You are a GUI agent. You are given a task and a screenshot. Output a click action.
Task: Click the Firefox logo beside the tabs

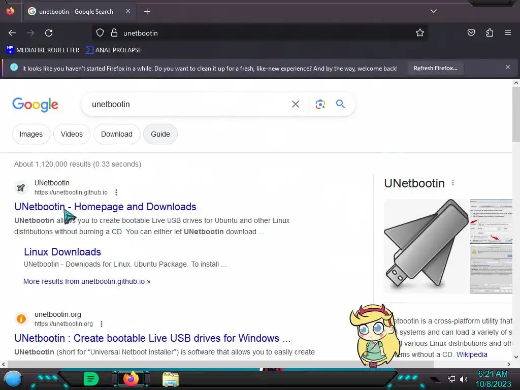10,11
